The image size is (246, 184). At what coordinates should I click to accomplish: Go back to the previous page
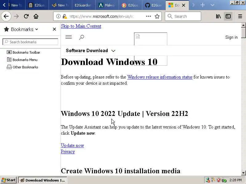(x=6, y=16)
